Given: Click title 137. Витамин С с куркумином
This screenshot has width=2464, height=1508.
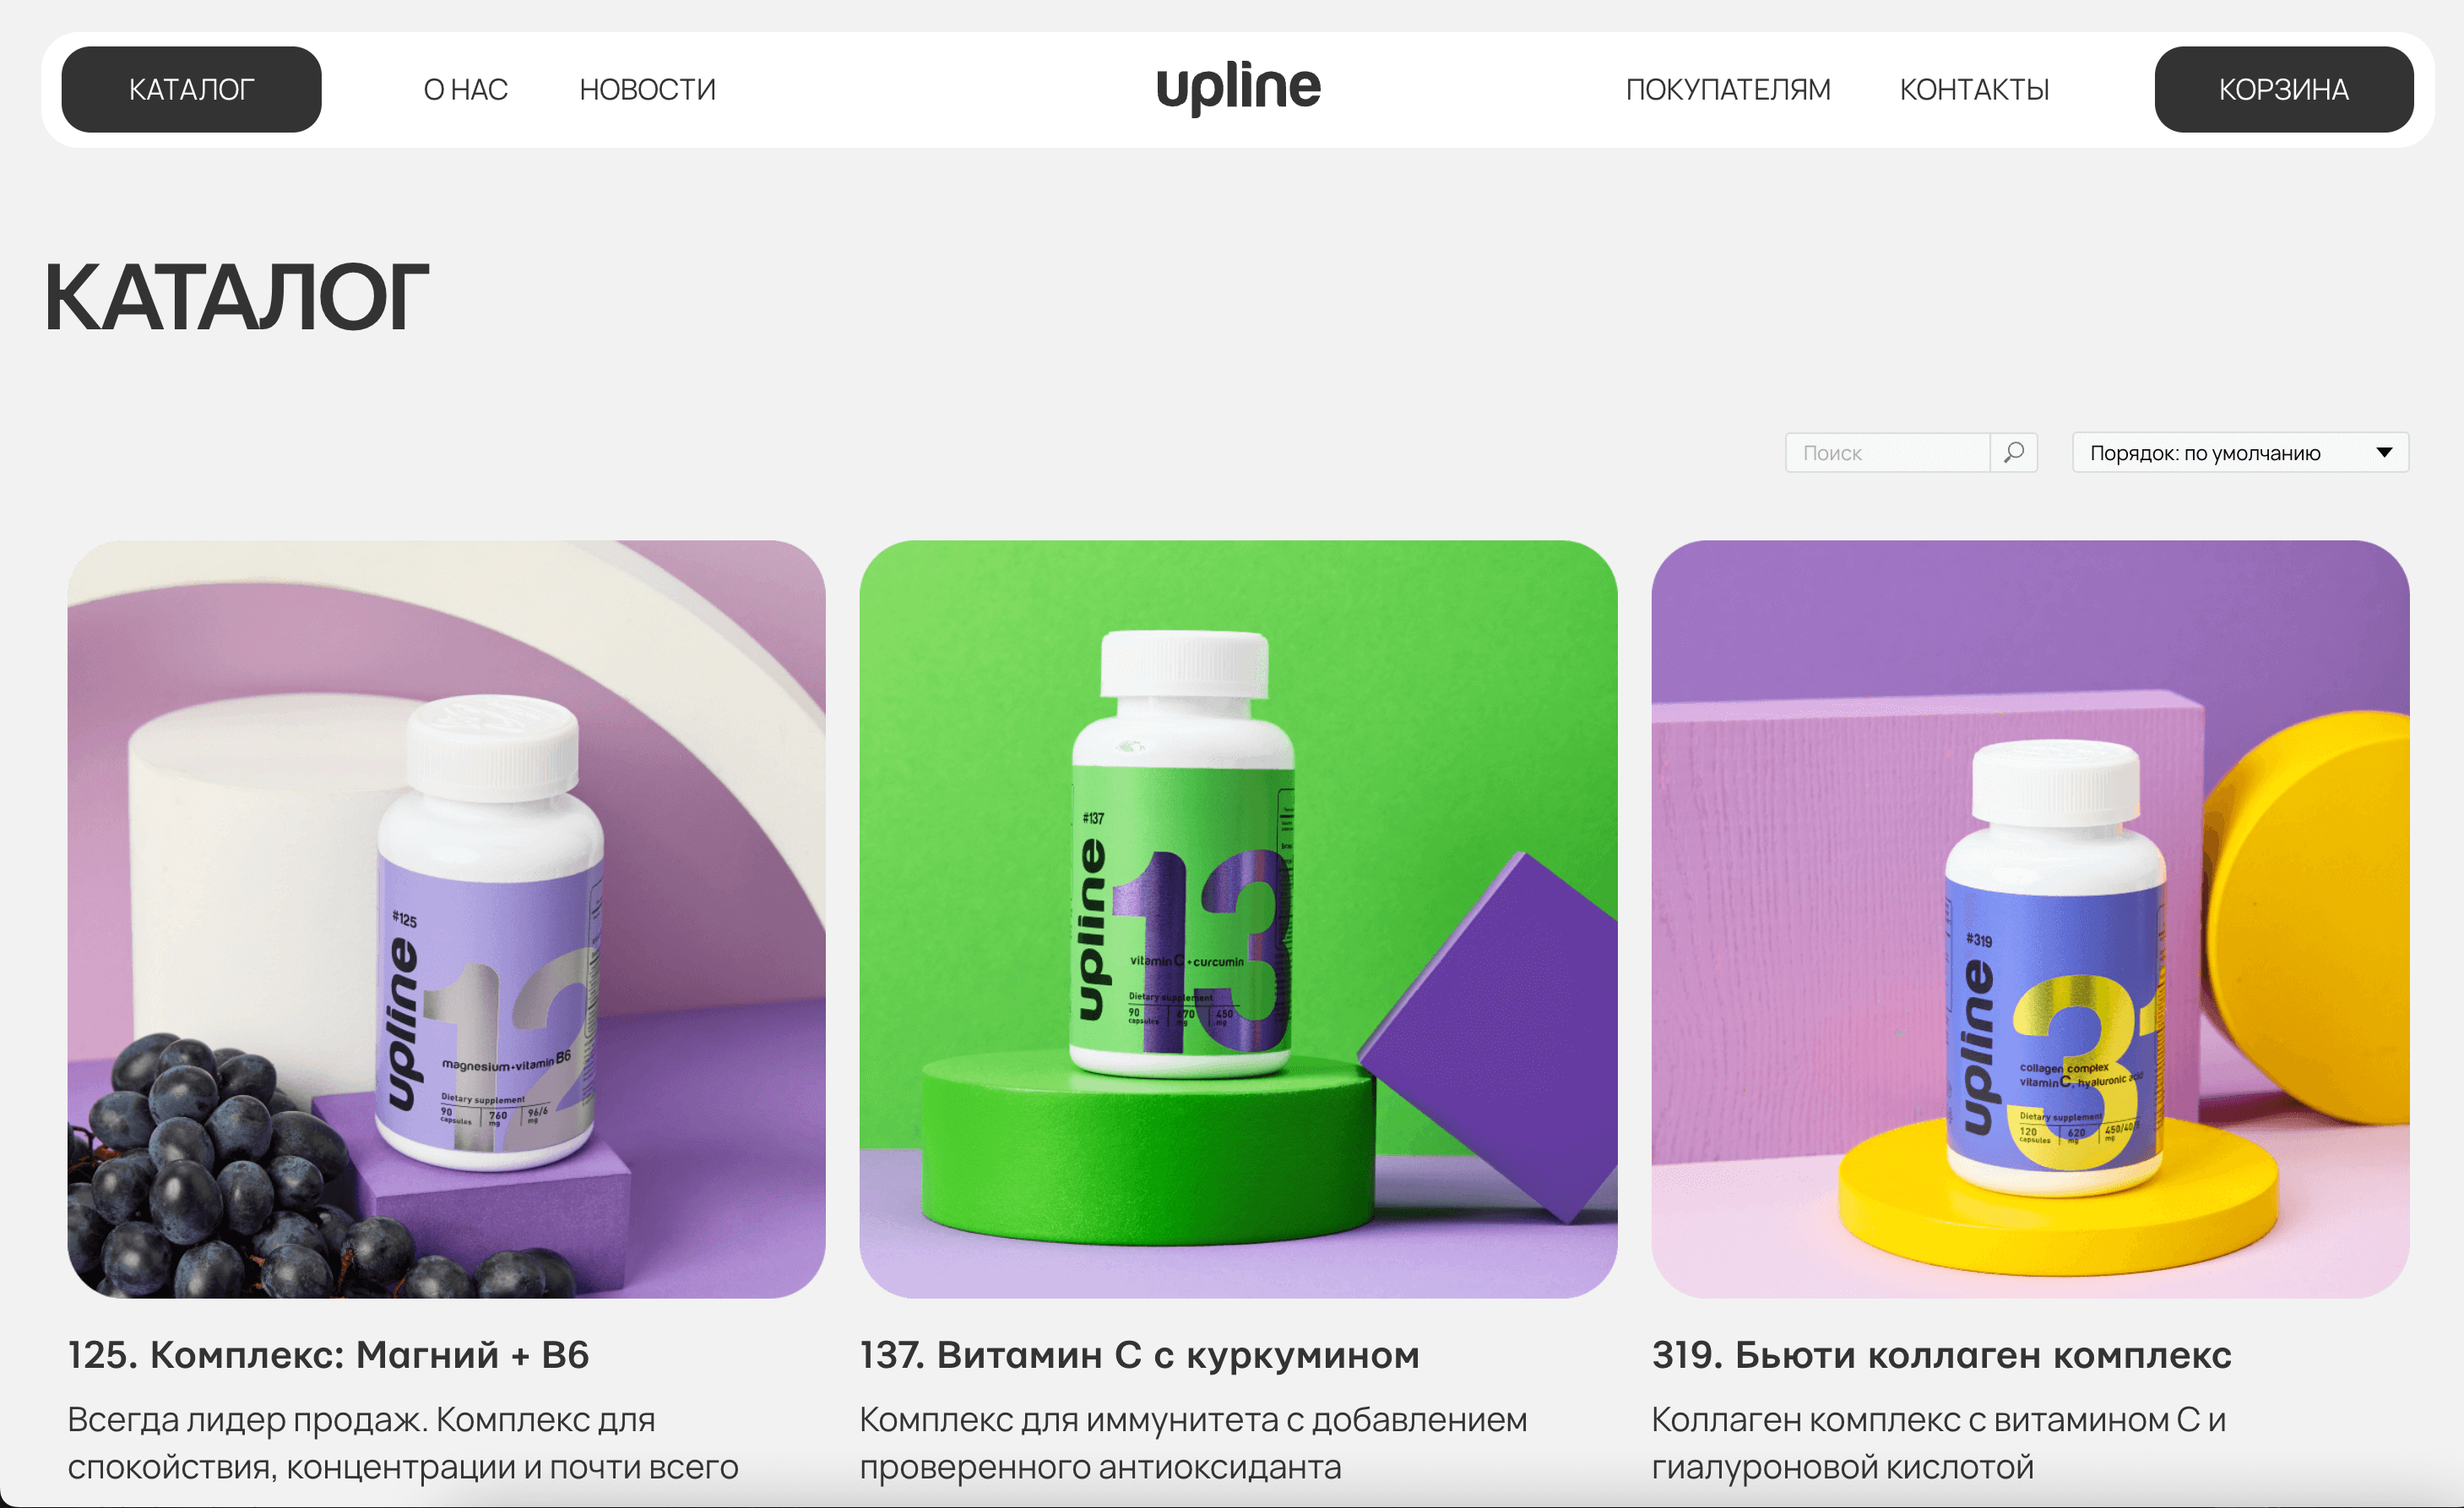Looking at the screenshot, I should click(1139, 1355).
